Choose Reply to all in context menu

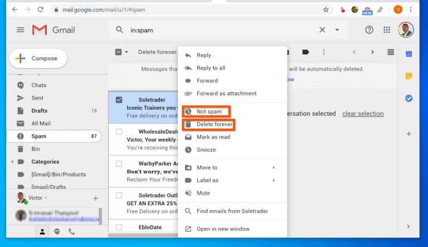pos(232,68)
